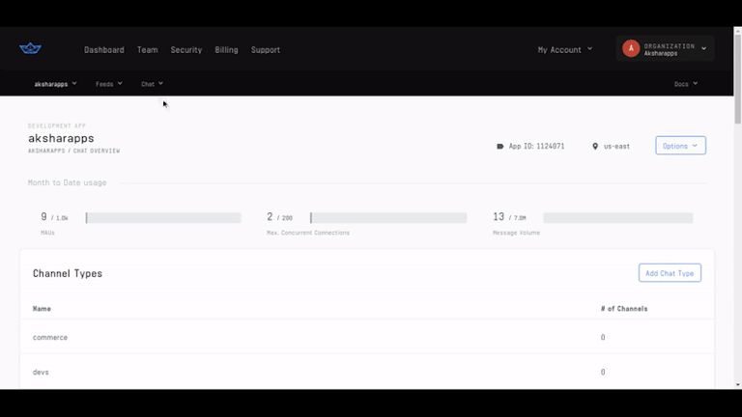This screenshot has width=742, height=417.
Task: Open the devs channel type row
Action: 367,372
